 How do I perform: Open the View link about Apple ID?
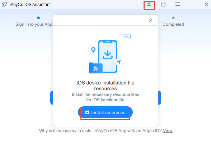[x=168, y=131]
